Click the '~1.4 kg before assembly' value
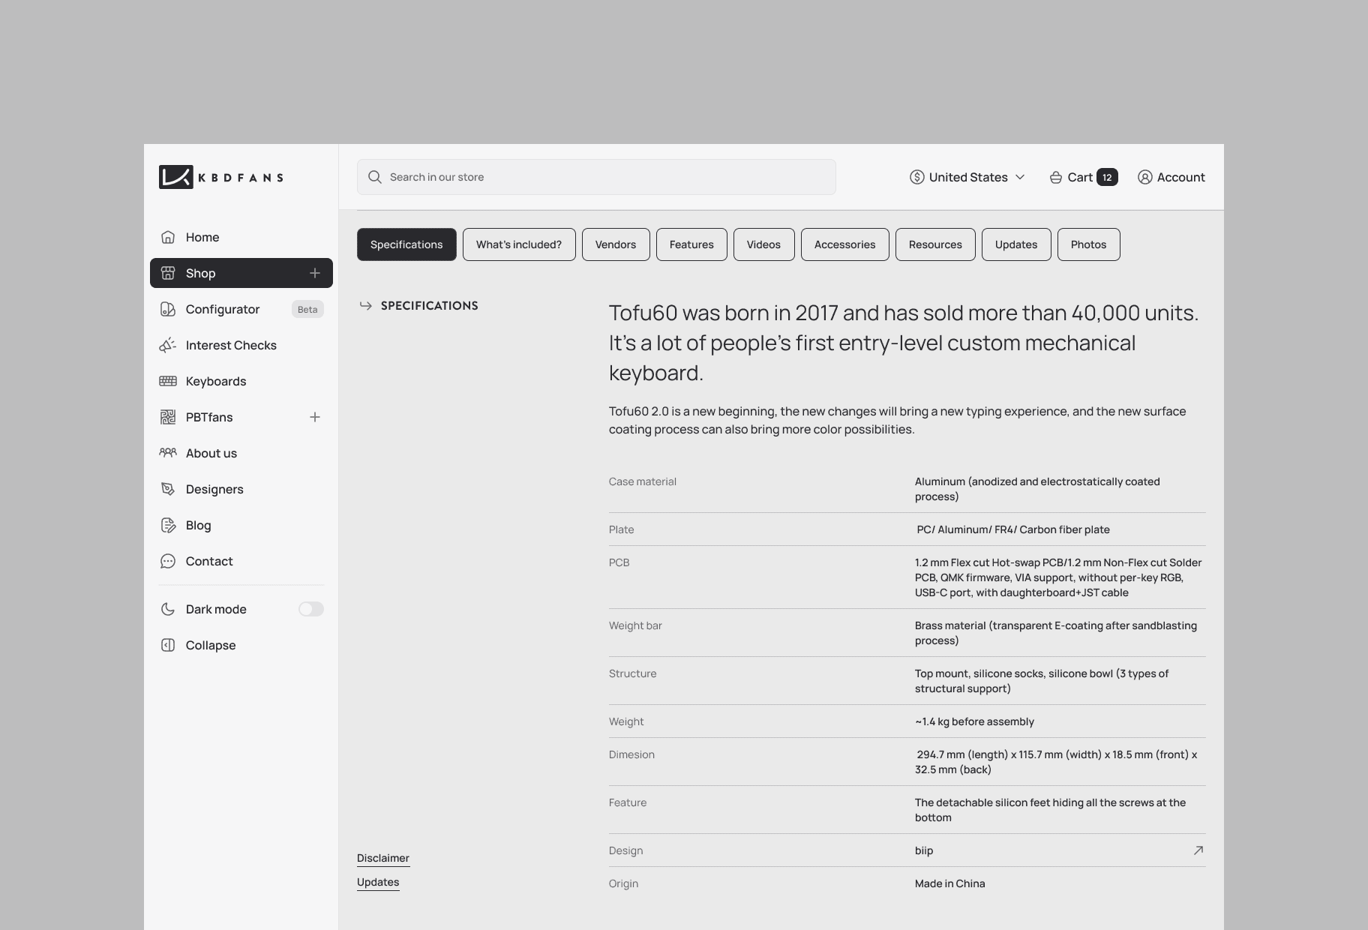Image resolution: width=1368 pixels, height=930 pixels. tap(974, 721)
